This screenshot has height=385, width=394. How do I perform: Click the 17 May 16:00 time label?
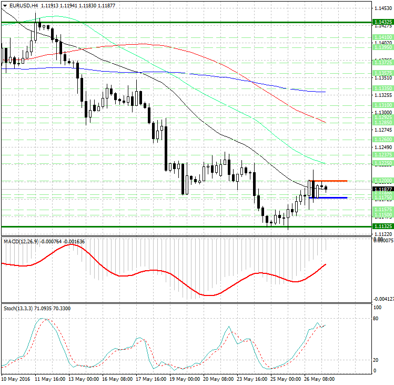tap(151, 379)
